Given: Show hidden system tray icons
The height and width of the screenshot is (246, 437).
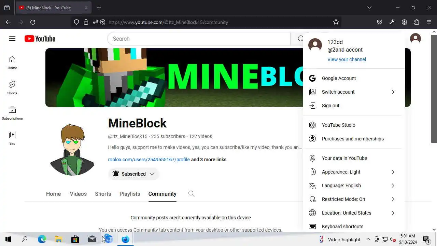Looking at the screenshot, I should coord(368,239).
